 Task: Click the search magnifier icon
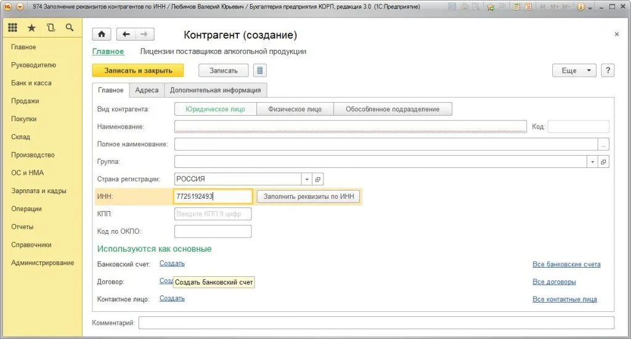tap(70, 27)
